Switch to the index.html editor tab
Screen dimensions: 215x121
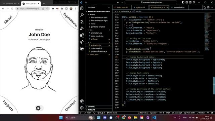click(x=122, y=7)
